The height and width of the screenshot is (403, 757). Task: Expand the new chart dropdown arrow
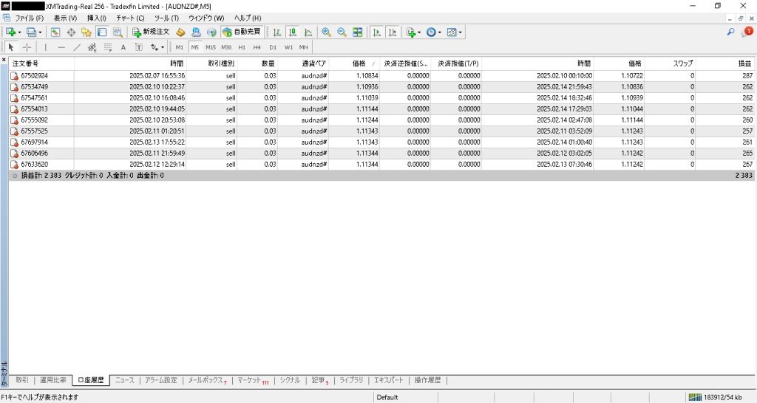(20, 32)
